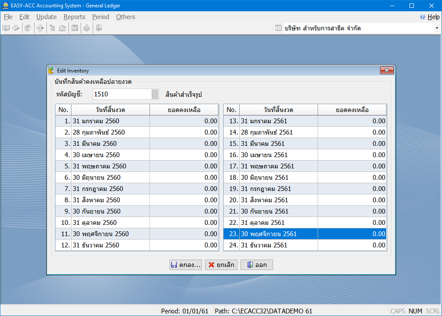This screenshot has height=316, width=442.
Task: Click the balance scale toolbar icon
Action: tap(40, 28)
